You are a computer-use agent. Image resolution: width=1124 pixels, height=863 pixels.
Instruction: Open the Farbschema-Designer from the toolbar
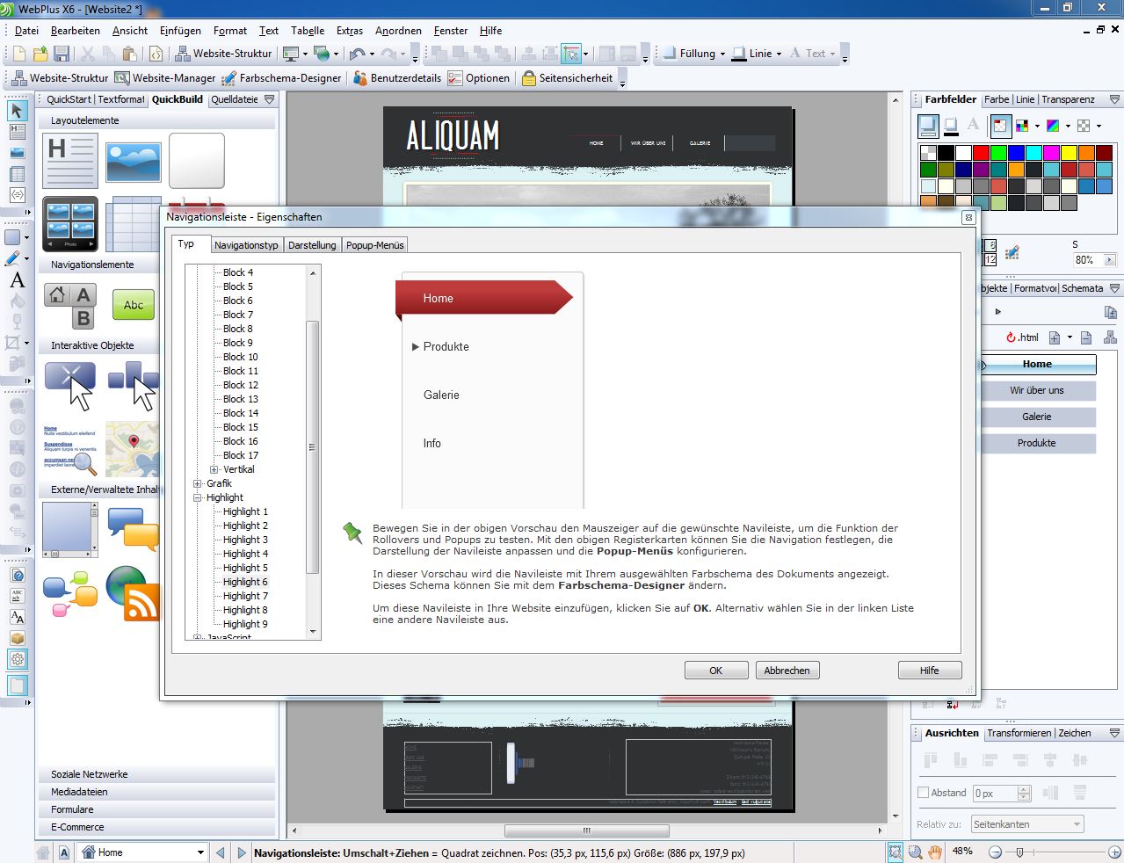pyautogui.click(x=281, y=77)
